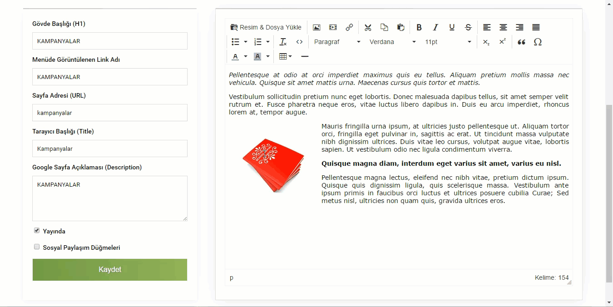Screen dimensions: 613x307
Task: Open the table insert menu
Action: [x=285, y=56]
